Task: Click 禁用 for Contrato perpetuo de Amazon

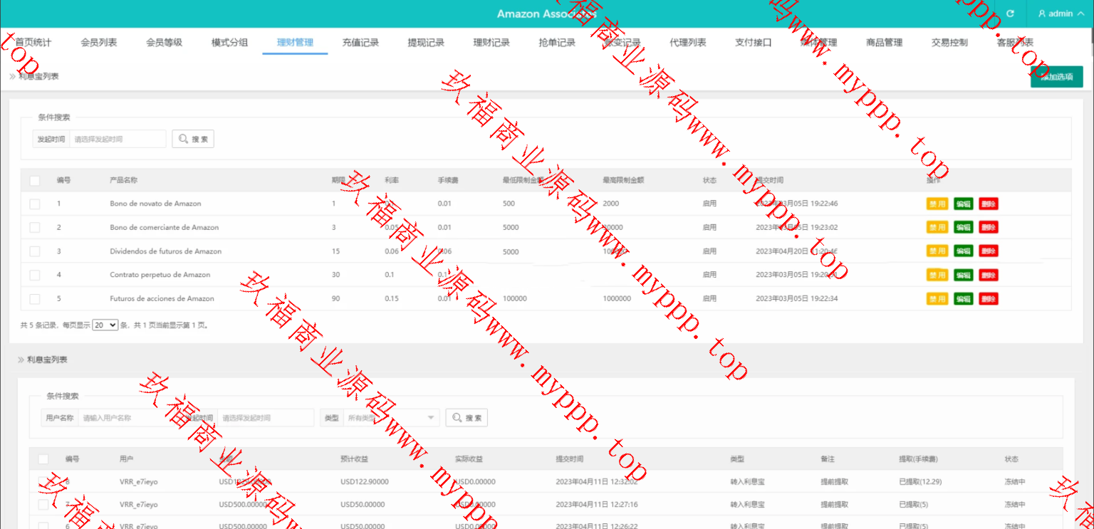Action: coord(937,275)
